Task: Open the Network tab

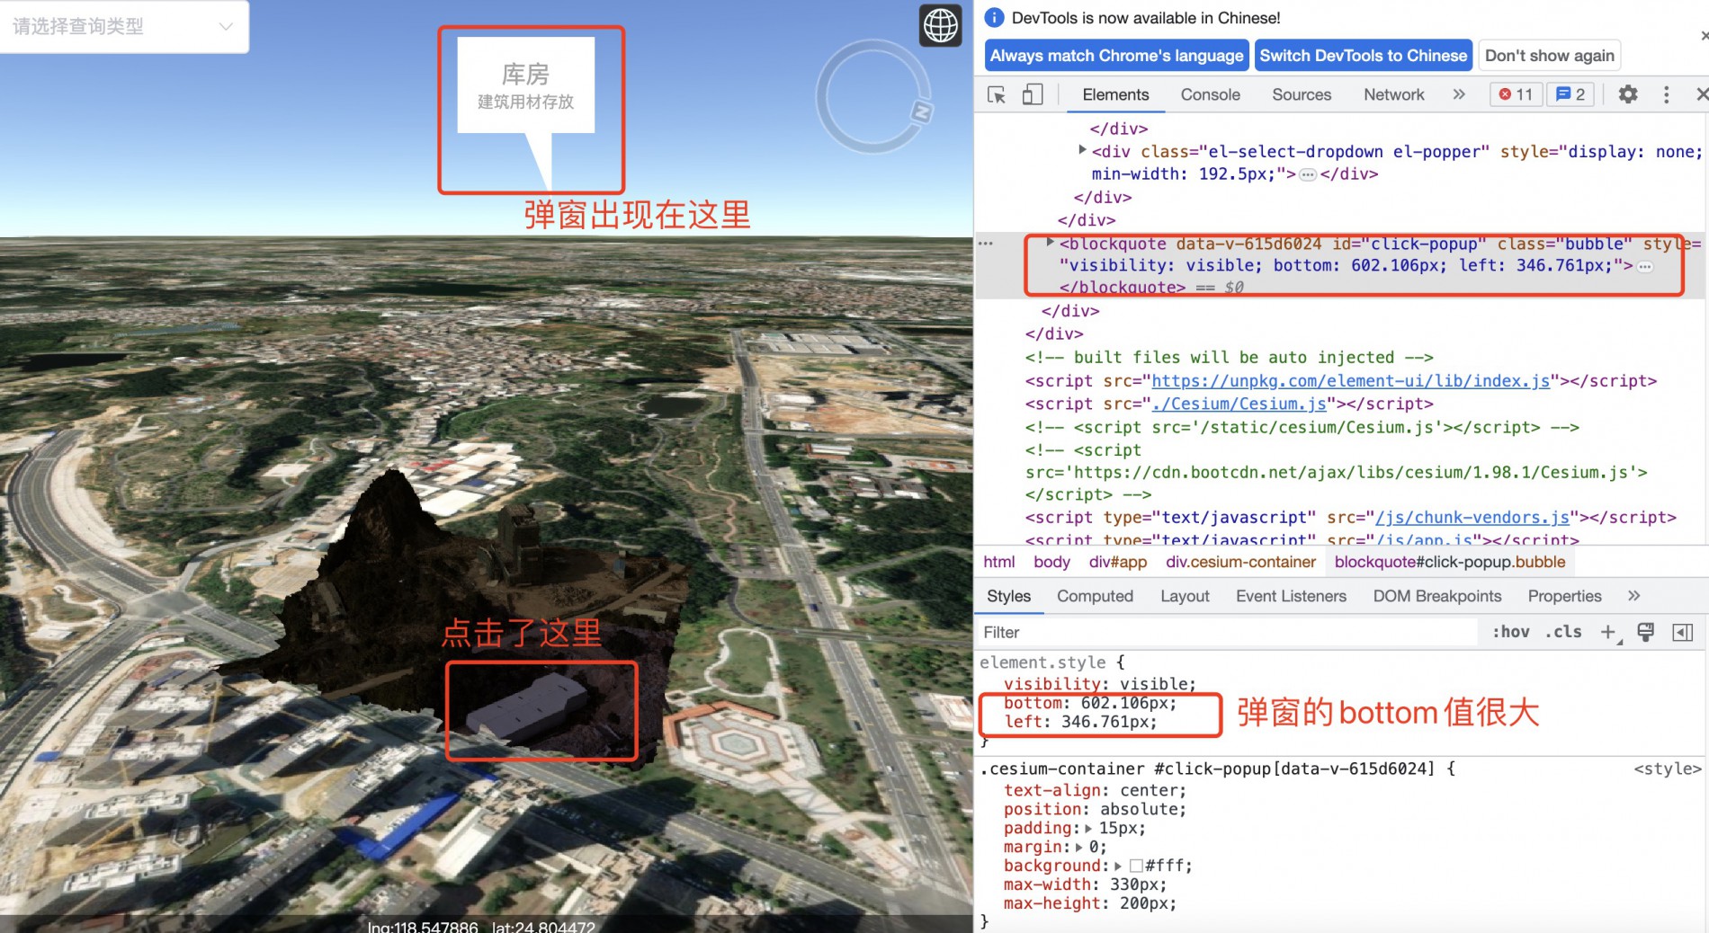Action: click(1393, 94)
